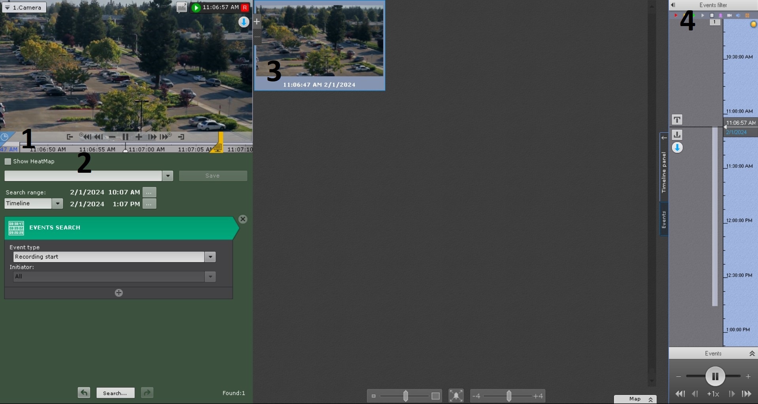Pause playback in the camera toolbar
Image resolution: width=758 pixels, height=404 pixels.
click(x=125, y=137)
